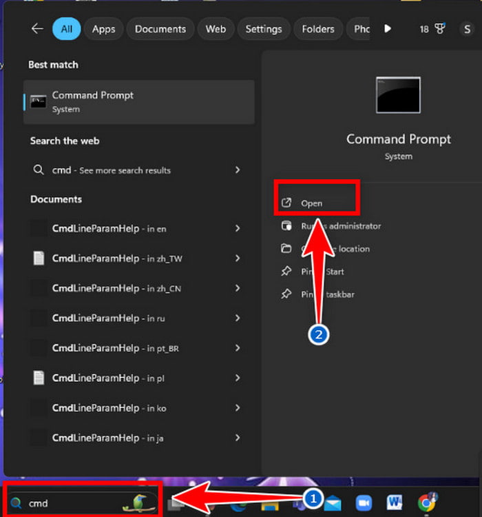The height and width of the screenshot is (517, 482).
Task: Expand the CmdLineParamHelp in zh_TW chevron
Action: click(x=238, y=258)
